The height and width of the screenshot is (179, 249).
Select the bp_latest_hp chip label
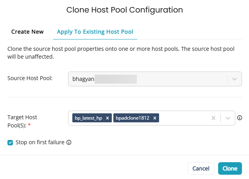click(x=88, y=118)
